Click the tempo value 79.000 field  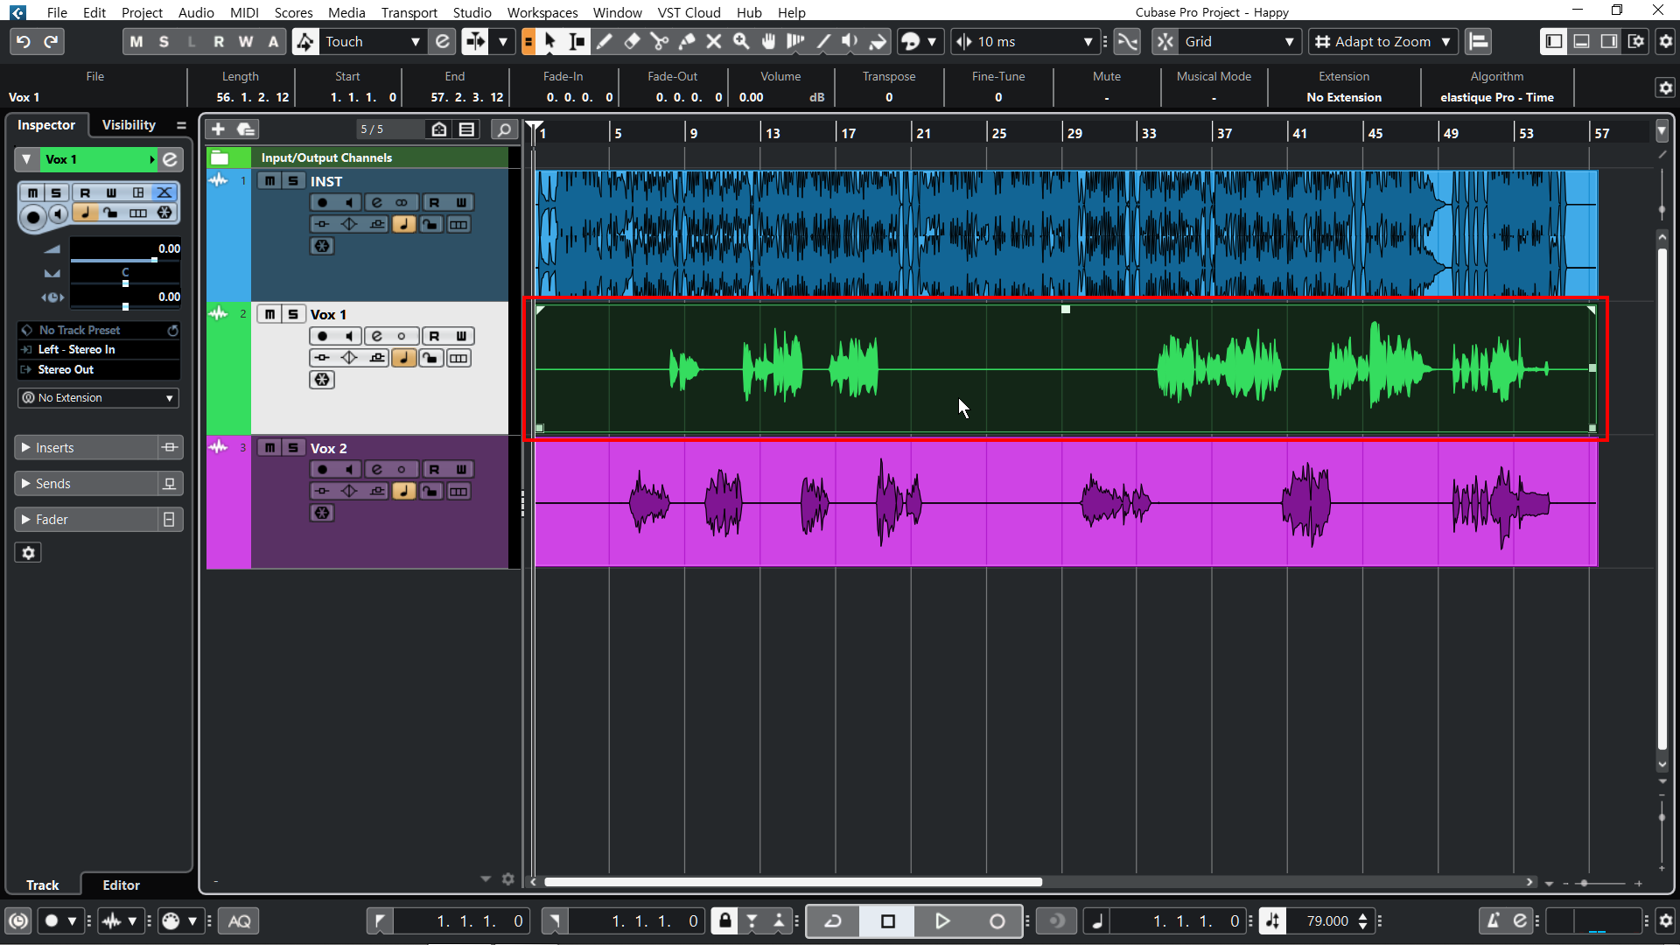tap(1326, 920)
